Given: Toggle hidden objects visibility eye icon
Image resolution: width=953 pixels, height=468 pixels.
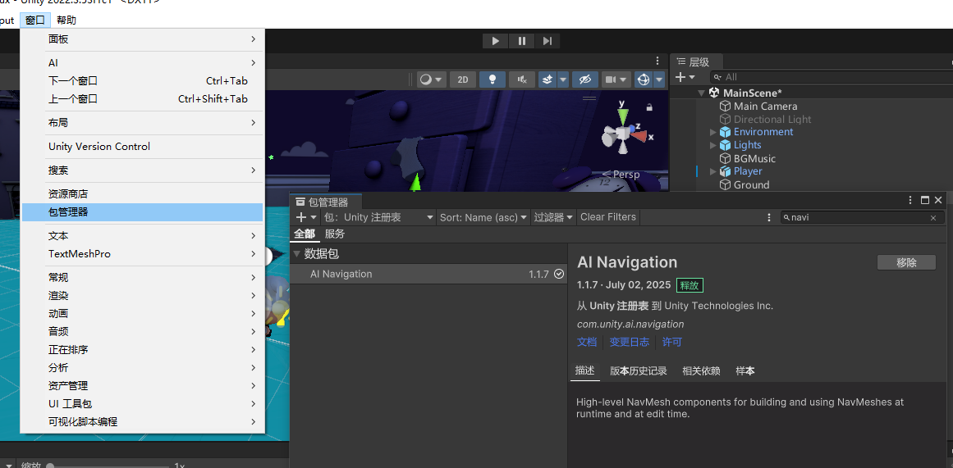Looking at the screenshot, I should point(584,80).
